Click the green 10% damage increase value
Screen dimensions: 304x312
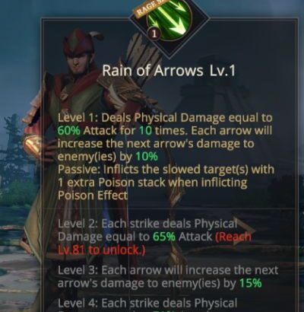click(147, 157)
